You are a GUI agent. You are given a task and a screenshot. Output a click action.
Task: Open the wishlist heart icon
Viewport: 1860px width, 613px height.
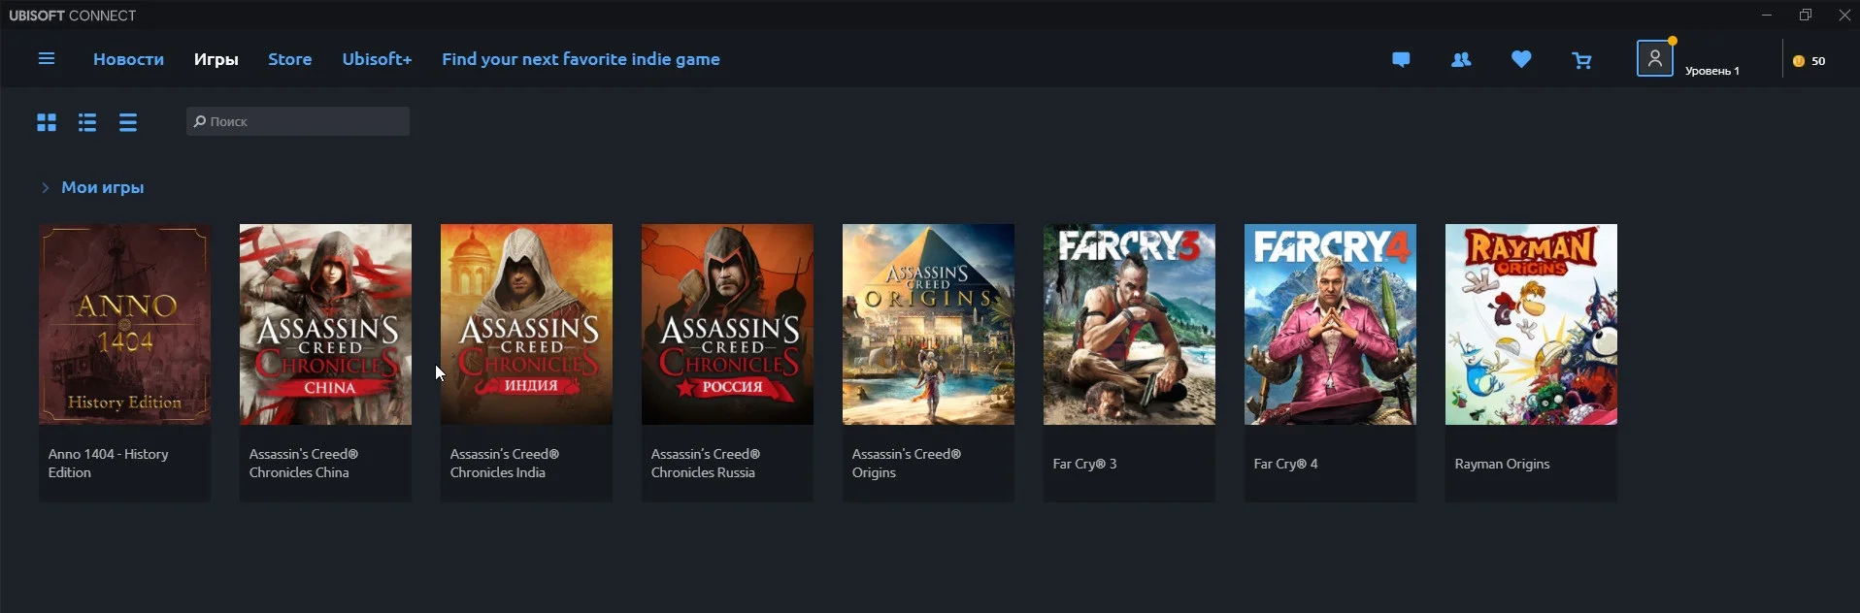[x=1521, y=59]
